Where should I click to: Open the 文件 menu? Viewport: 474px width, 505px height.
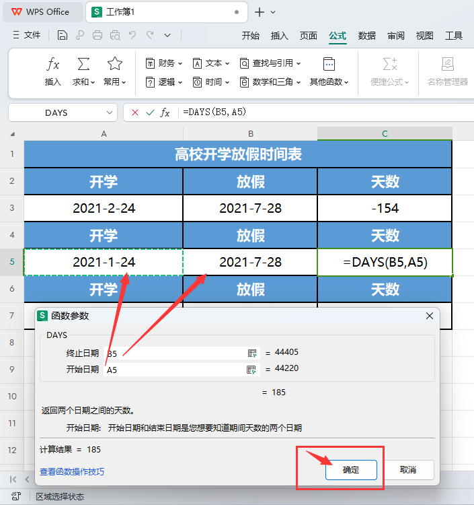click(x=27, y=35)
